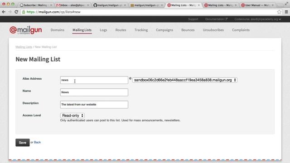
Task: Go to the Campaigns section
Action: (x=164, y=30)
